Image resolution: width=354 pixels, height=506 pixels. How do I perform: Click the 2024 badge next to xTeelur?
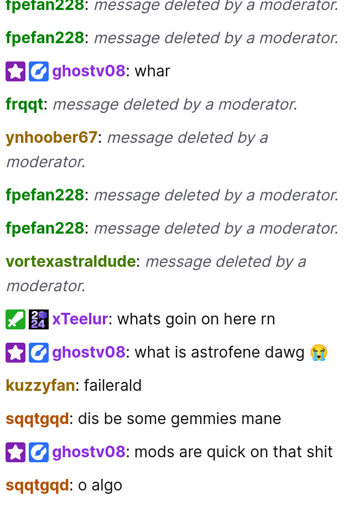click(x=39, y=319)
